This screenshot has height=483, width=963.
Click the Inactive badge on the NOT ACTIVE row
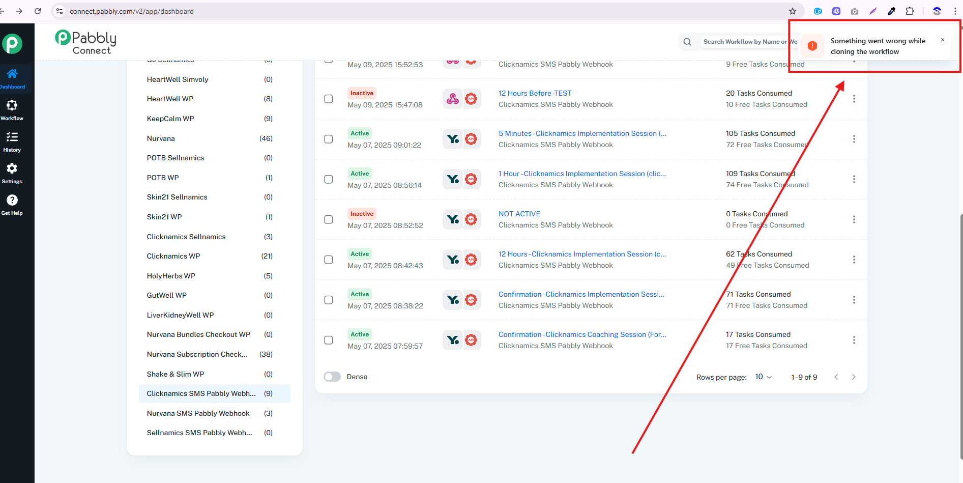[x=362, y=214]
